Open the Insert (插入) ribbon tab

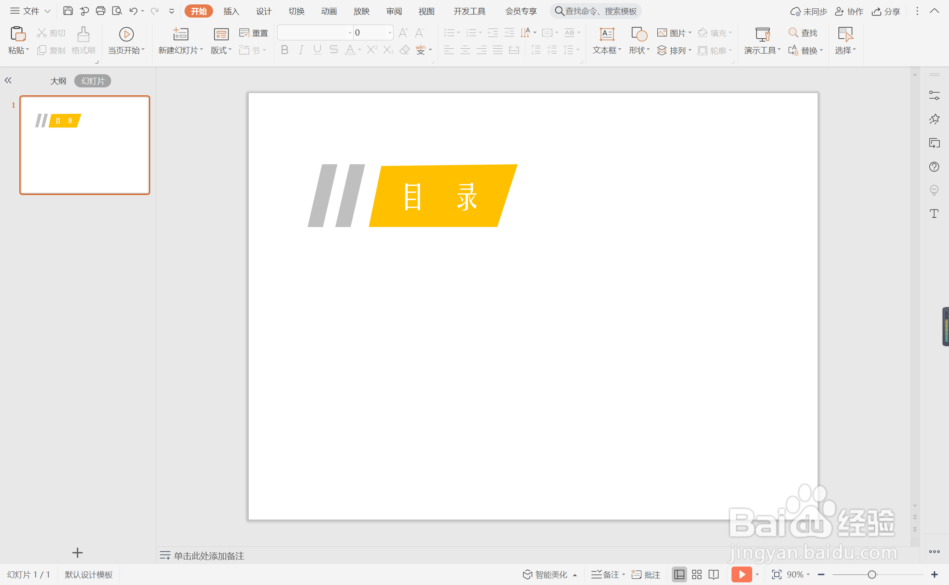tap(231, 11)
